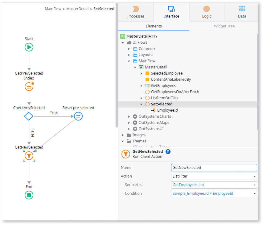
Task: Expand the Layouts flow
Action: coord(129,55)
